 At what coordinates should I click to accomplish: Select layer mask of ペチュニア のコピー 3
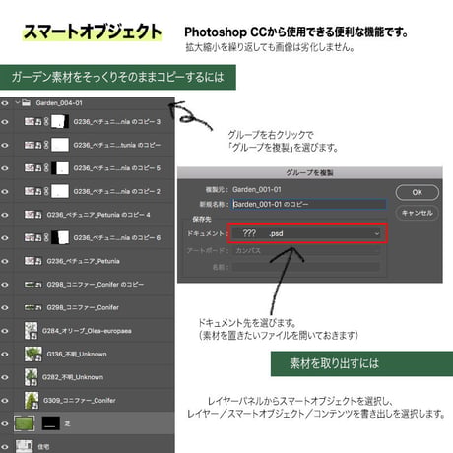(x=60, y=122)
